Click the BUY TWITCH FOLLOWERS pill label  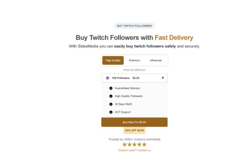tap(134, 26)
